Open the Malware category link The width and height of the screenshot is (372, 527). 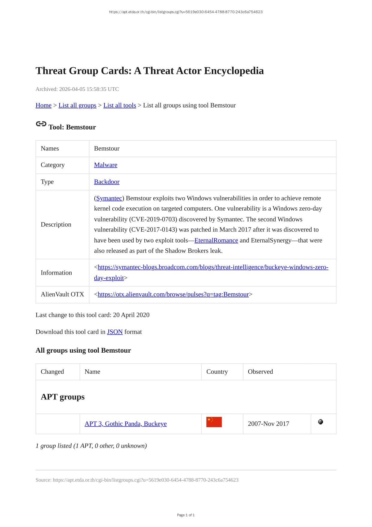[105, 165]
